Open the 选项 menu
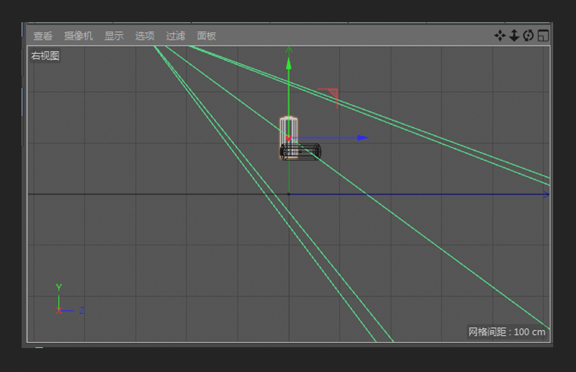576x372 pixels. click(x=144, y=35)
